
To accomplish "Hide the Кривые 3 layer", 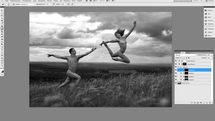I will click(176, 76).
